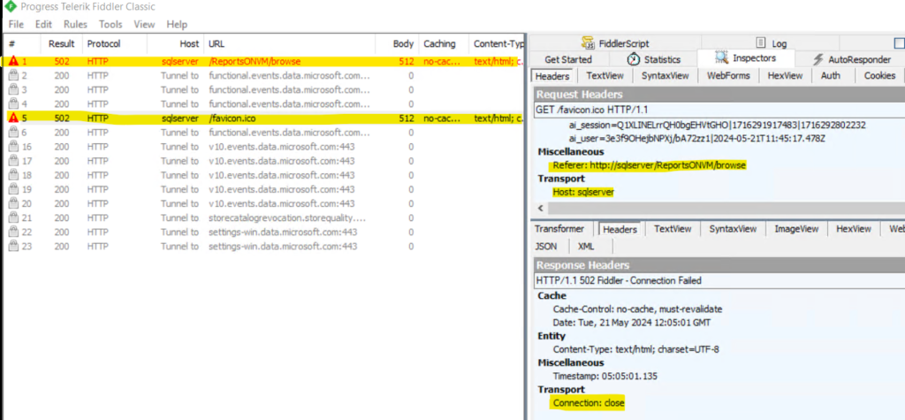Select response Transformer tab
The image size is (905, 420).
point(559,229)
